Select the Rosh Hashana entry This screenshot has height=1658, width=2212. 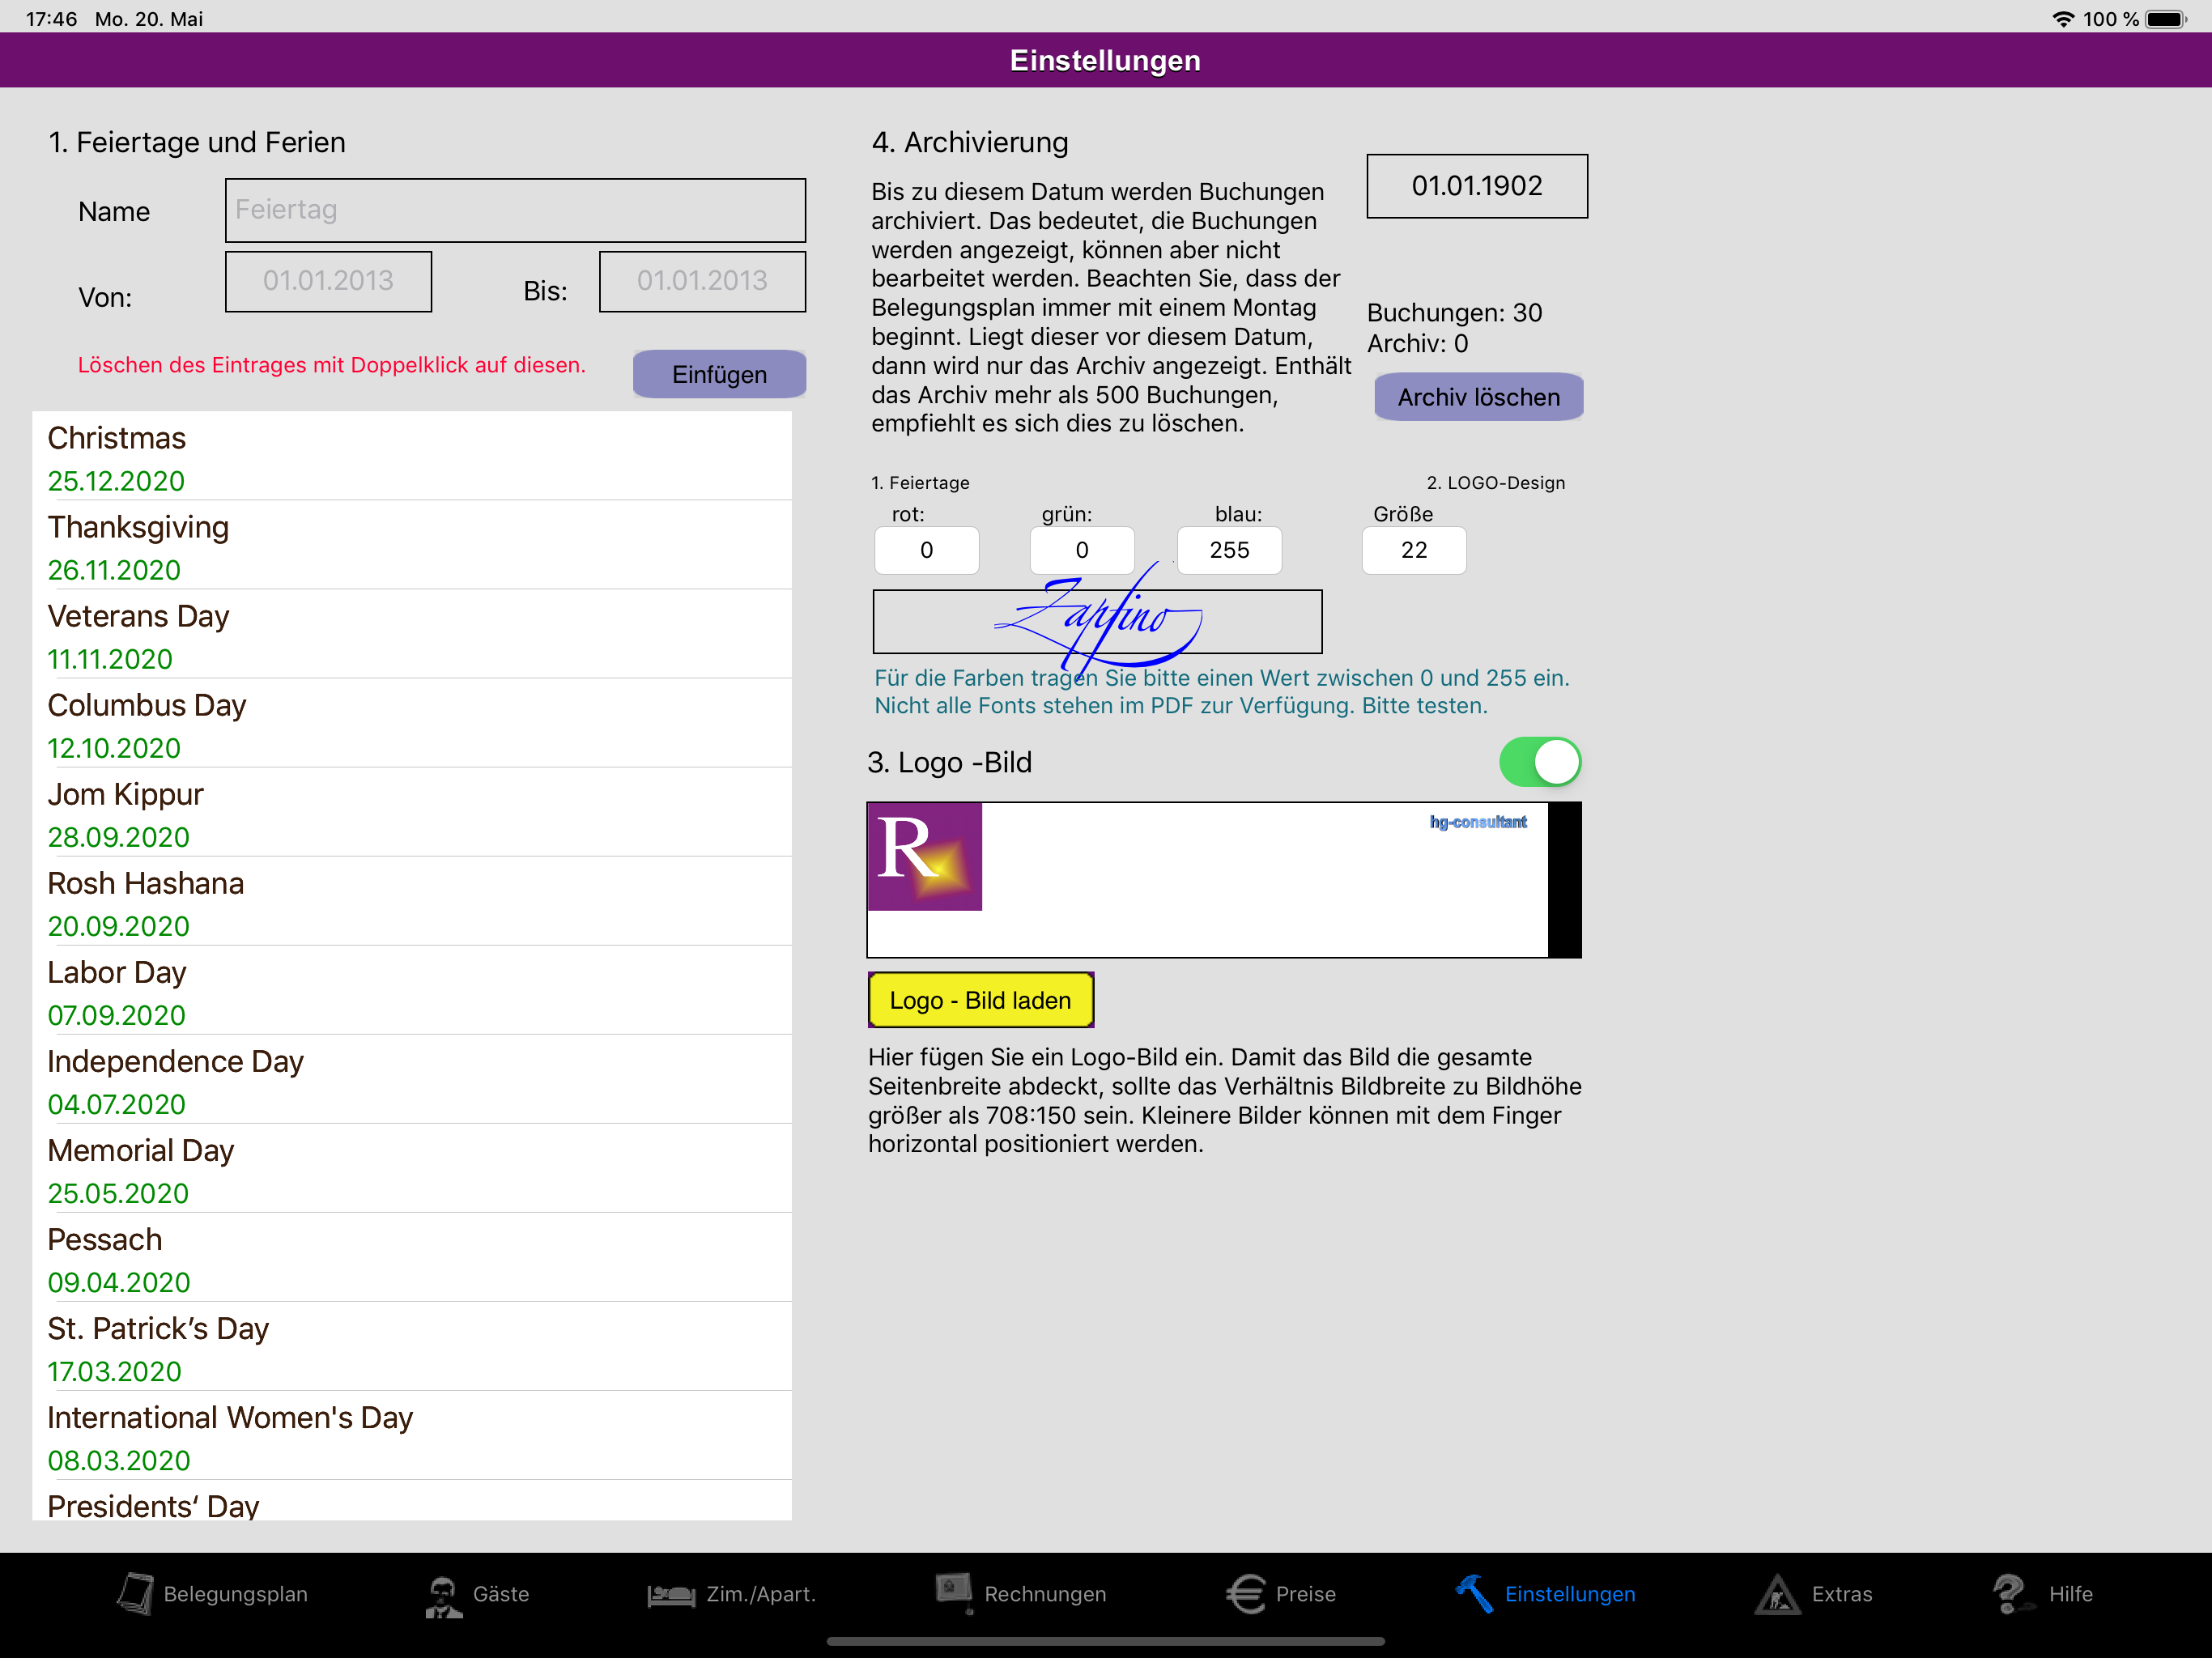tap(412, 902)
